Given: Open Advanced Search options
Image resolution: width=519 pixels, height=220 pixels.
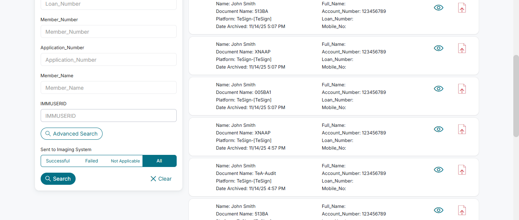Looking at the screenshot, I should click(x=71, y=134).
